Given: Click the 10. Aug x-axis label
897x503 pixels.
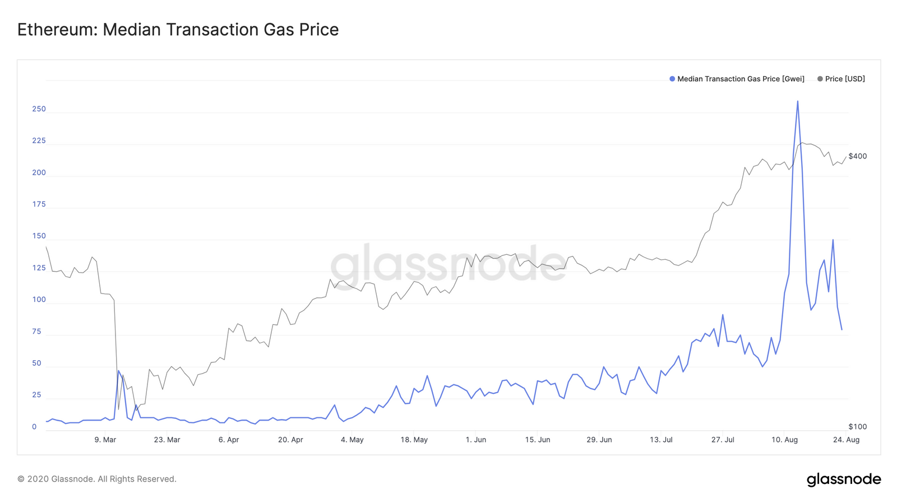Looking at the screenshot, I should coord(784,440).
